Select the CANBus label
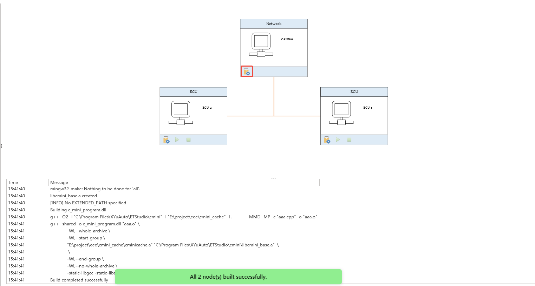The image size is (535, 286). 287,39
